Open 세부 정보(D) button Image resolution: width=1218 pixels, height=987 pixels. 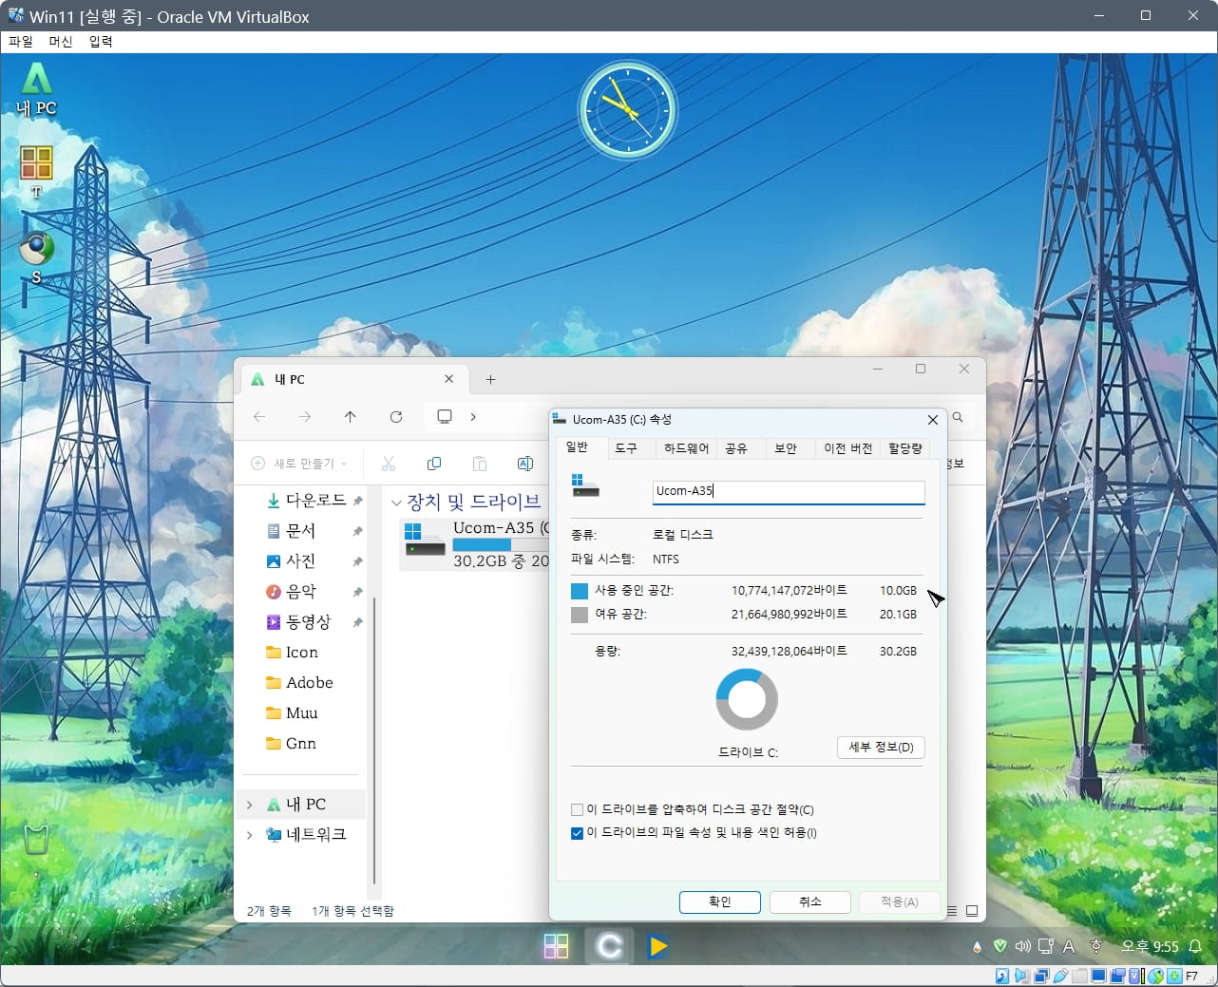tap(881, 748)
